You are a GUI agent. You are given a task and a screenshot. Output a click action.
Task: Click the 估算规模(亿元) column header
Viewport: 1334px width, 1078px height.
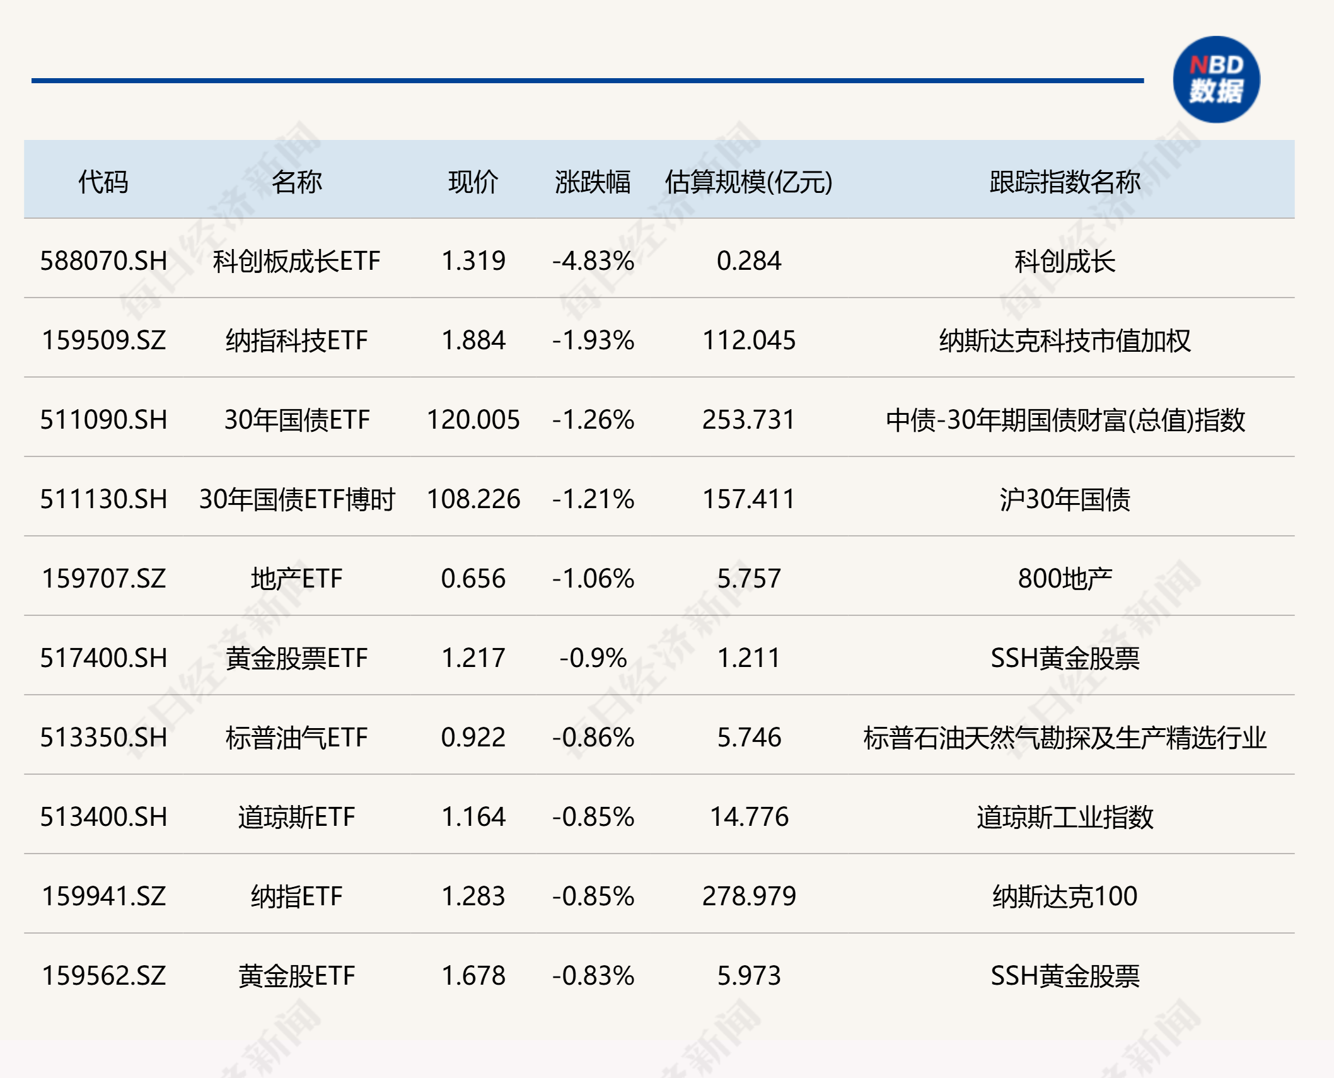tap(749, 182)
